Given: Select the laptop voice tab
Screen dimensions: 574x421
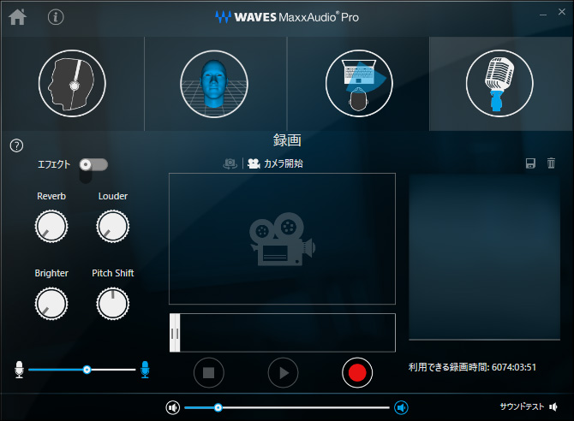Looking at the screenshot, I should (x=358, y=83).
